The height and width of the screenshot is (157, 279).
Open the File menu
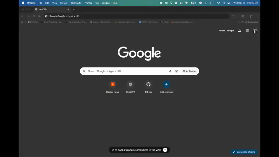click(40, 3)
